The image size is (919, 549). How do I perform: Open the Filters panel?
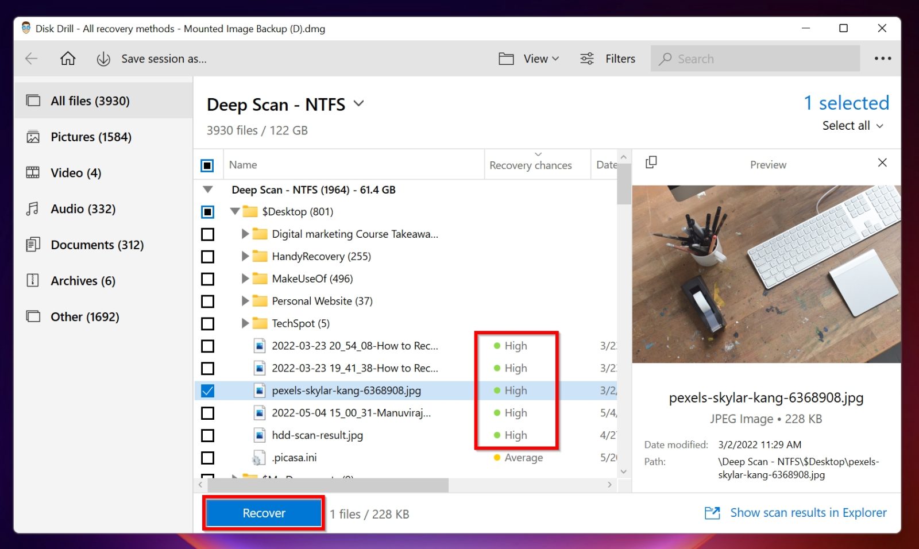[607, 59]
